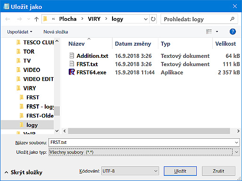242x181 pixels.
Task: Open the Uspořádat menu
Action: pyautogui.click(x=20, y=32)
